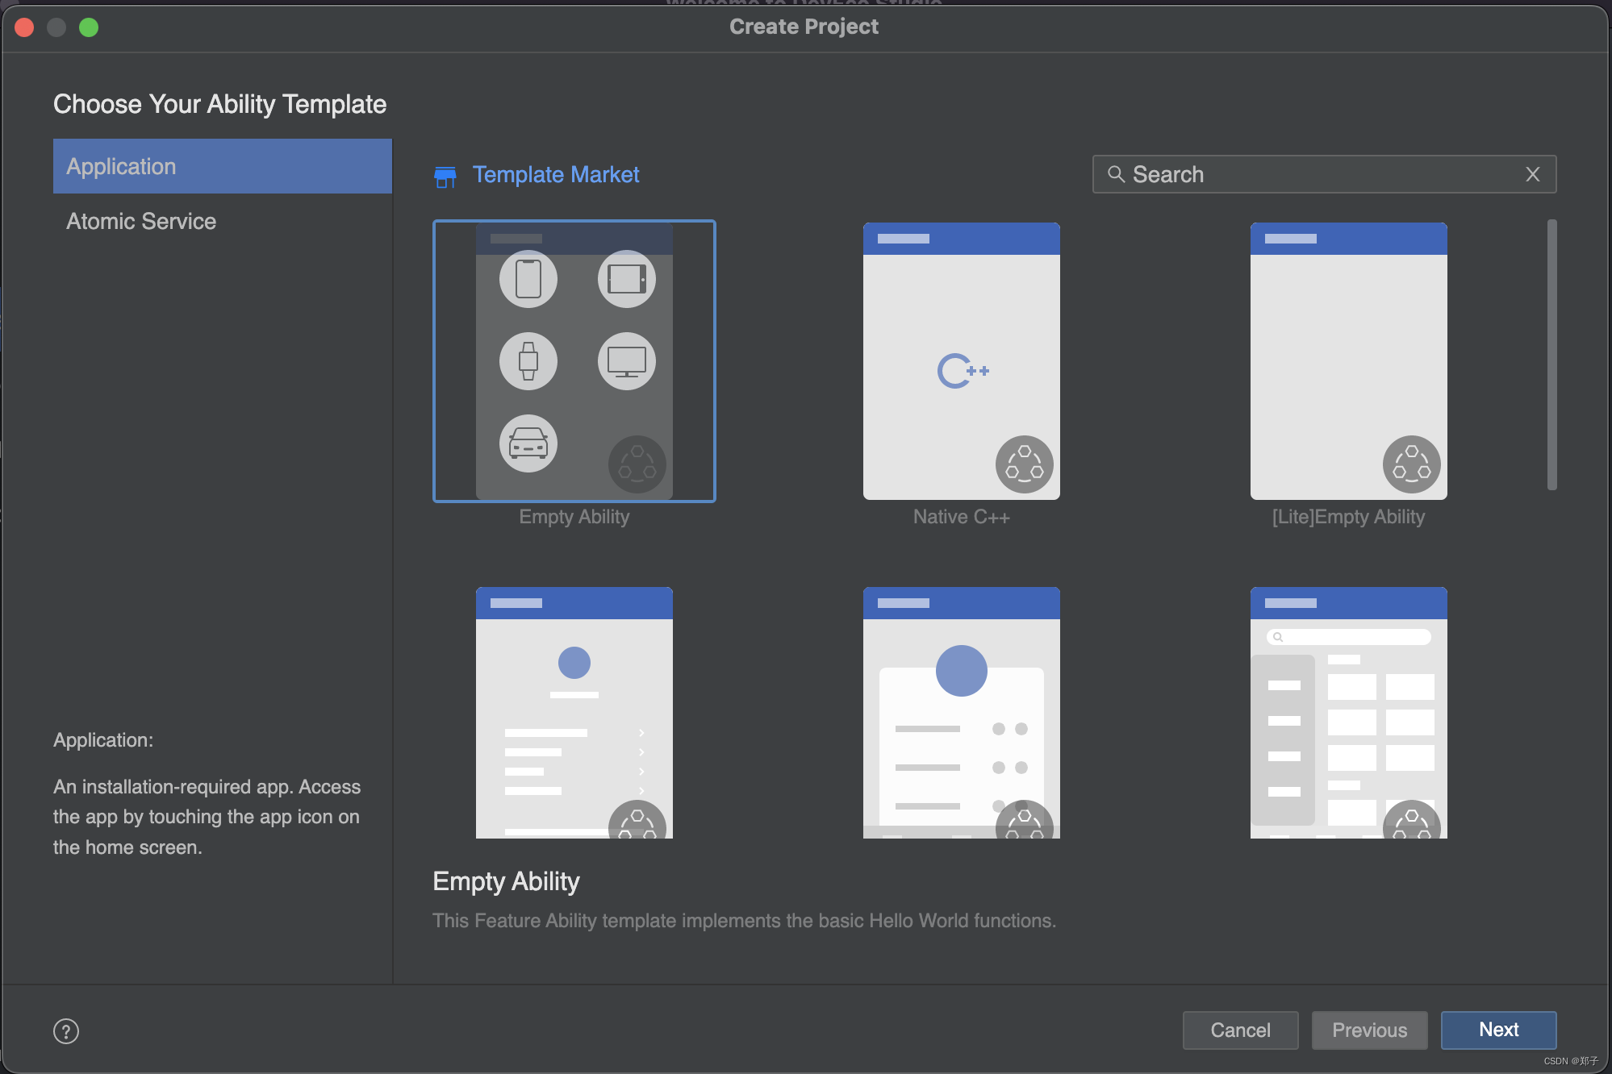
Task: Select the phone device icon in Empty Ability
Action: tap(525, 281)
